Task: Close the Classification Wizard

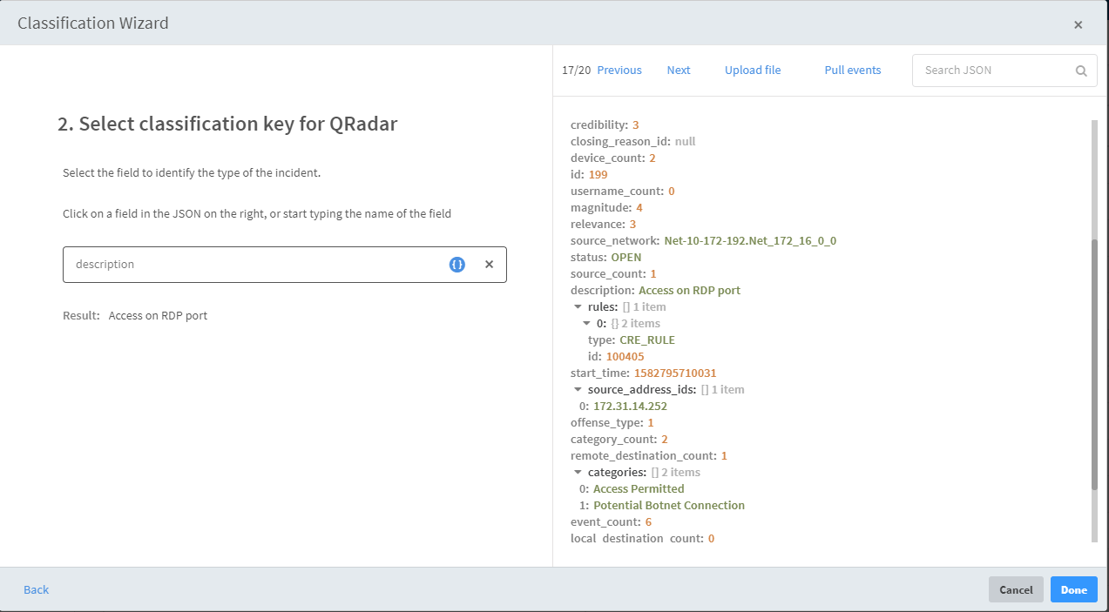Action: click(1078, 24)
